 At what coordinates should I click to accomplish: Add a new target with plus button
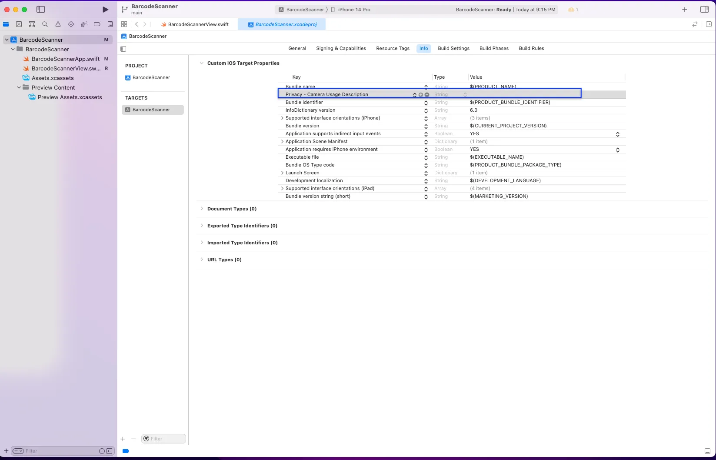pyautogui.click(x=123, y=439)
